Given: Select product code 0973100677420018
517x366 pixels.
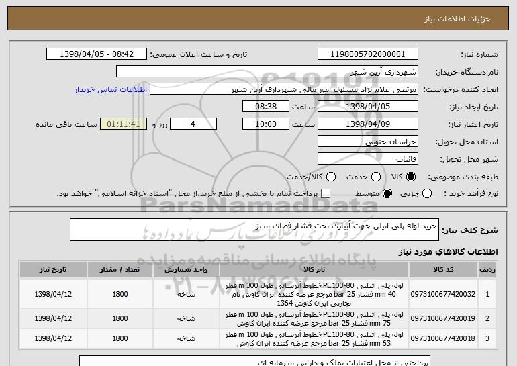Looking at the screenshot, I should coord(443,338).
